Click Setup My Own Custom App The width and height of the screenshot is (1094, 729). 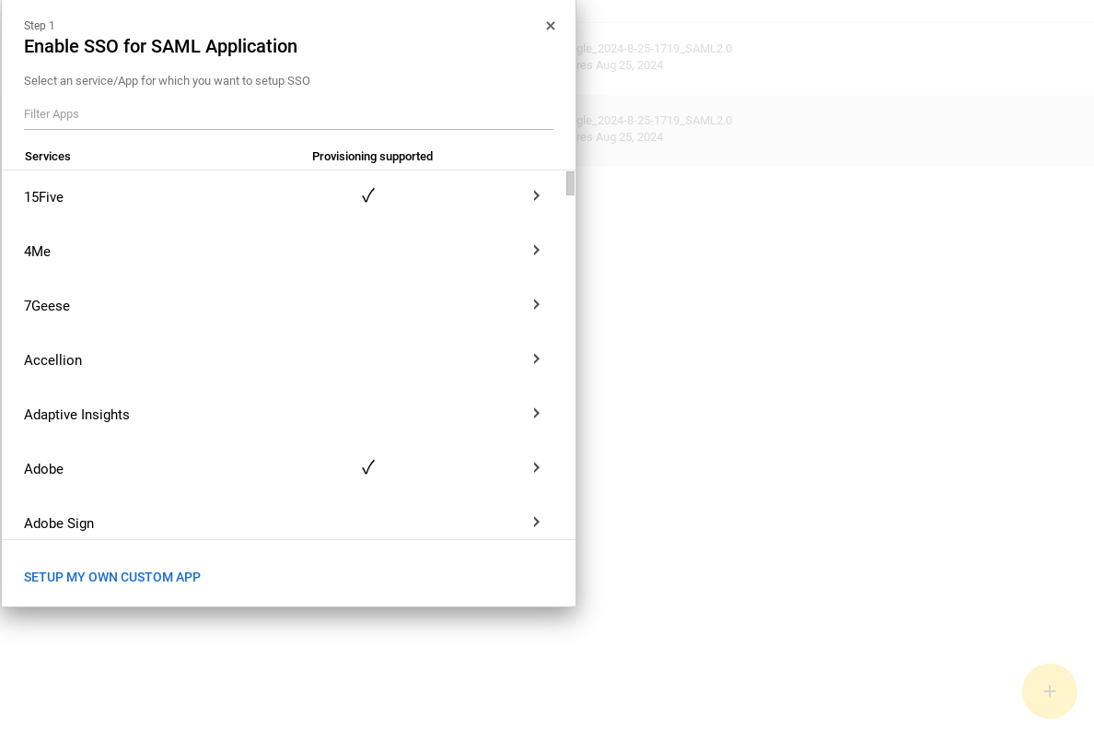coord(112,578)
